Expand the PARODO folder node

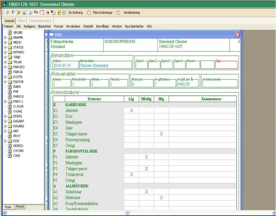tap(5, 67)
